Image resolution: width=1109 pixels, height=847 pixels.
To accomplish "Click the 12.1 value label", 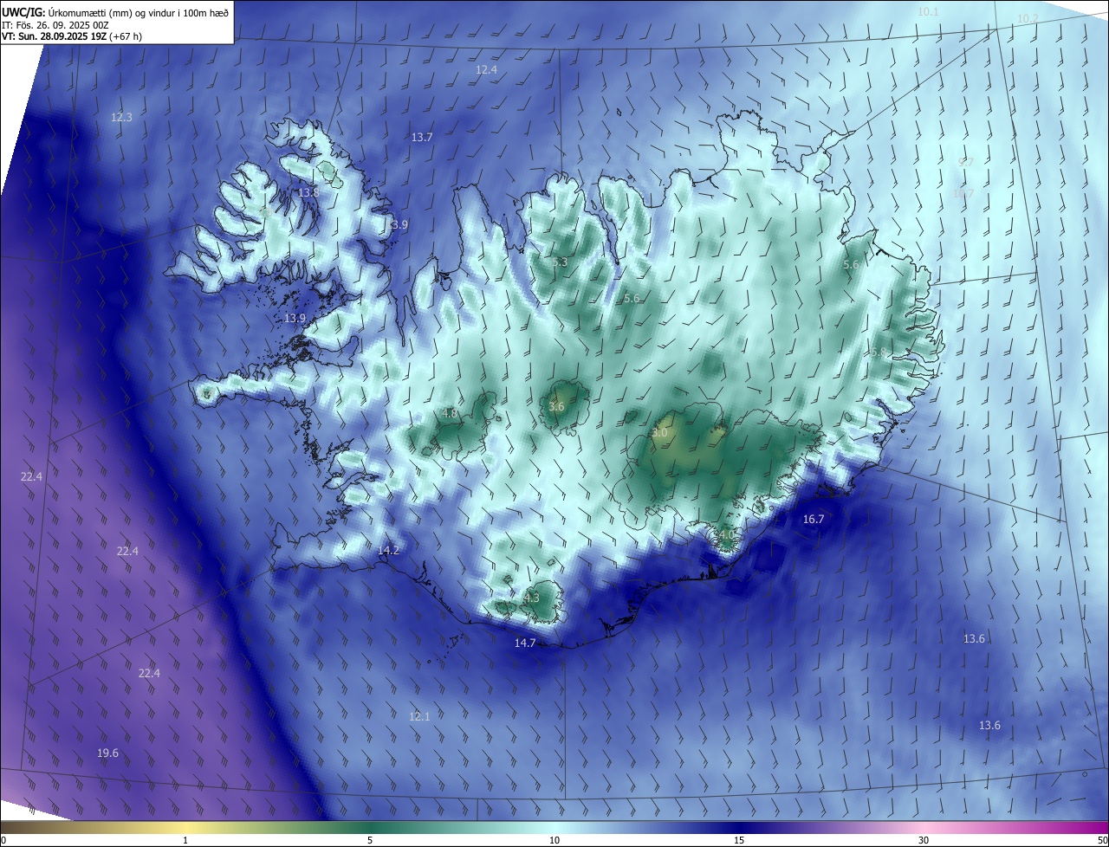I will 419,716.
